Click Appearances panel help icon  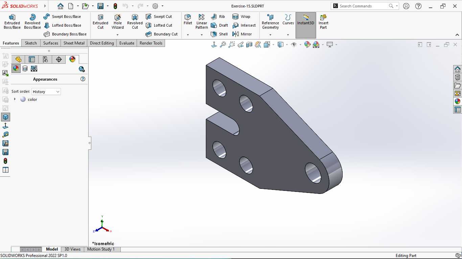pos(83,79)
